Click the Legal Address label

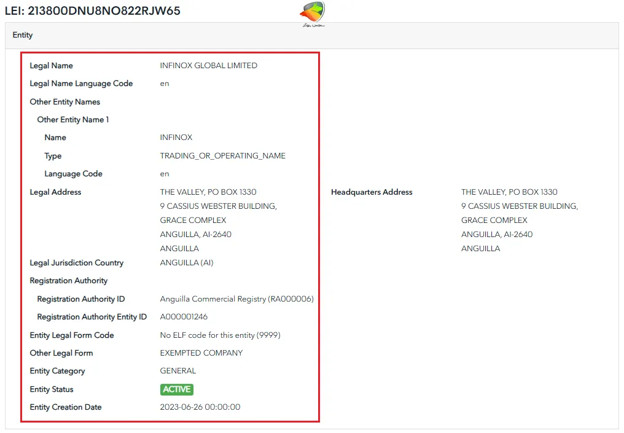[55, 192]
